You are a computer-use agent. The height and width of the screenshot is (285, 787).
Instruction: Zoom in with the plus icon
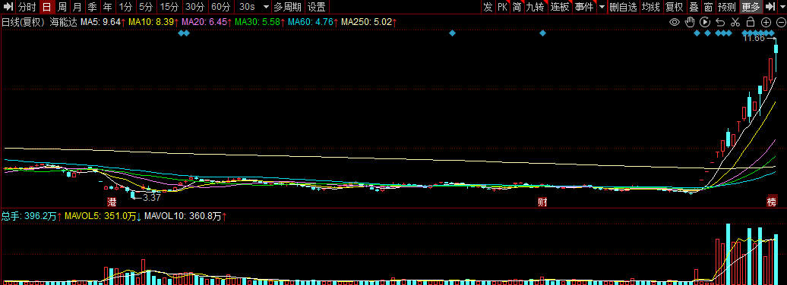(766, 22)
